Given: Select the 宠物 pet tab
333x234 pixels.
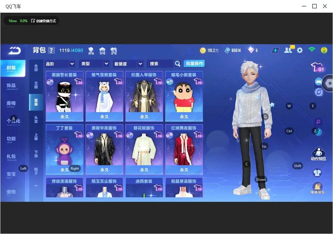Looking at the screenshot, I should [11, 192].
